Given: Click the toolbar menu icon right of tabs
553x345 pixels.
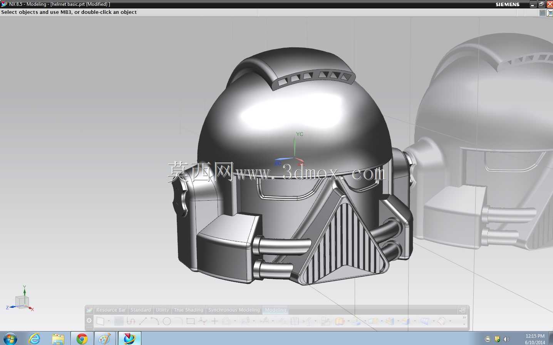Looking at the screenshot, I should click(463, 310).
